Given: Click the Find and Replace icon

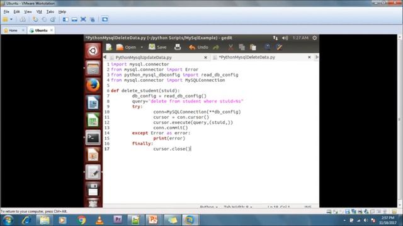Looking at the screenshot, I should pyautogui.click(x=279, y=47).
